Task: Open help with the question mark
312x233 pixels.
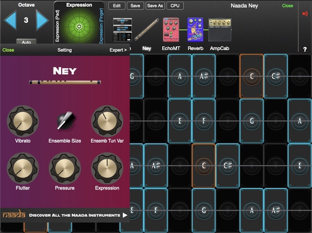Action: click(x=305, y=49)
